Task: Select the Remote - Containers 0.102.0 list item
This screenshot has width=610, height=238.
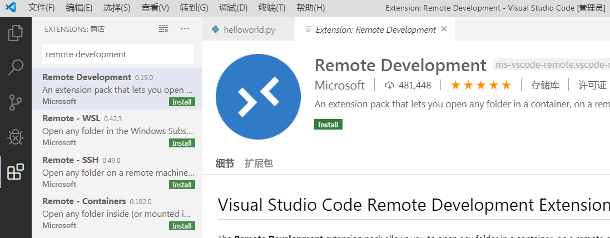Action: (117, 213)
